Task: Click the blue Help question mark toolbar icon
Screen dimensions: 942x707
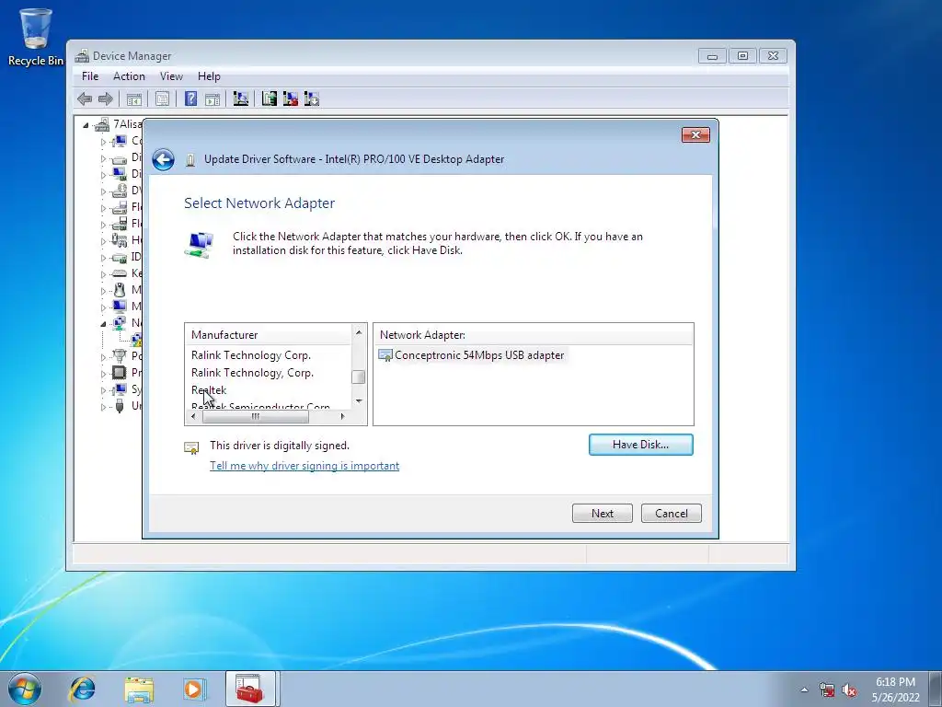Action: [190, 99]
